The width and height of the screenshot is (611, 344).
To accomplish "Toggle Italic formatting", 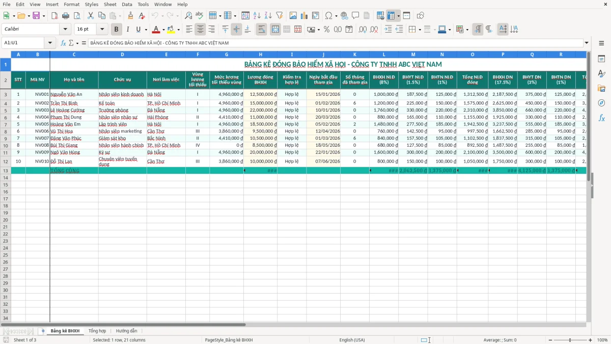I will tap(128, 30).
